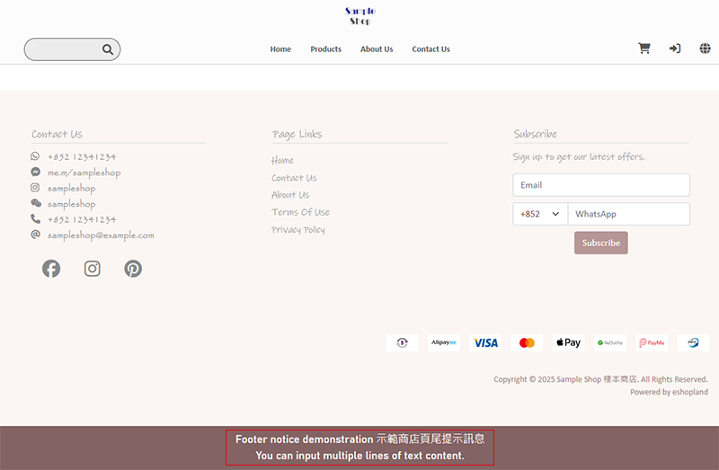Click the magnifying glass search icon

point(108,49)
